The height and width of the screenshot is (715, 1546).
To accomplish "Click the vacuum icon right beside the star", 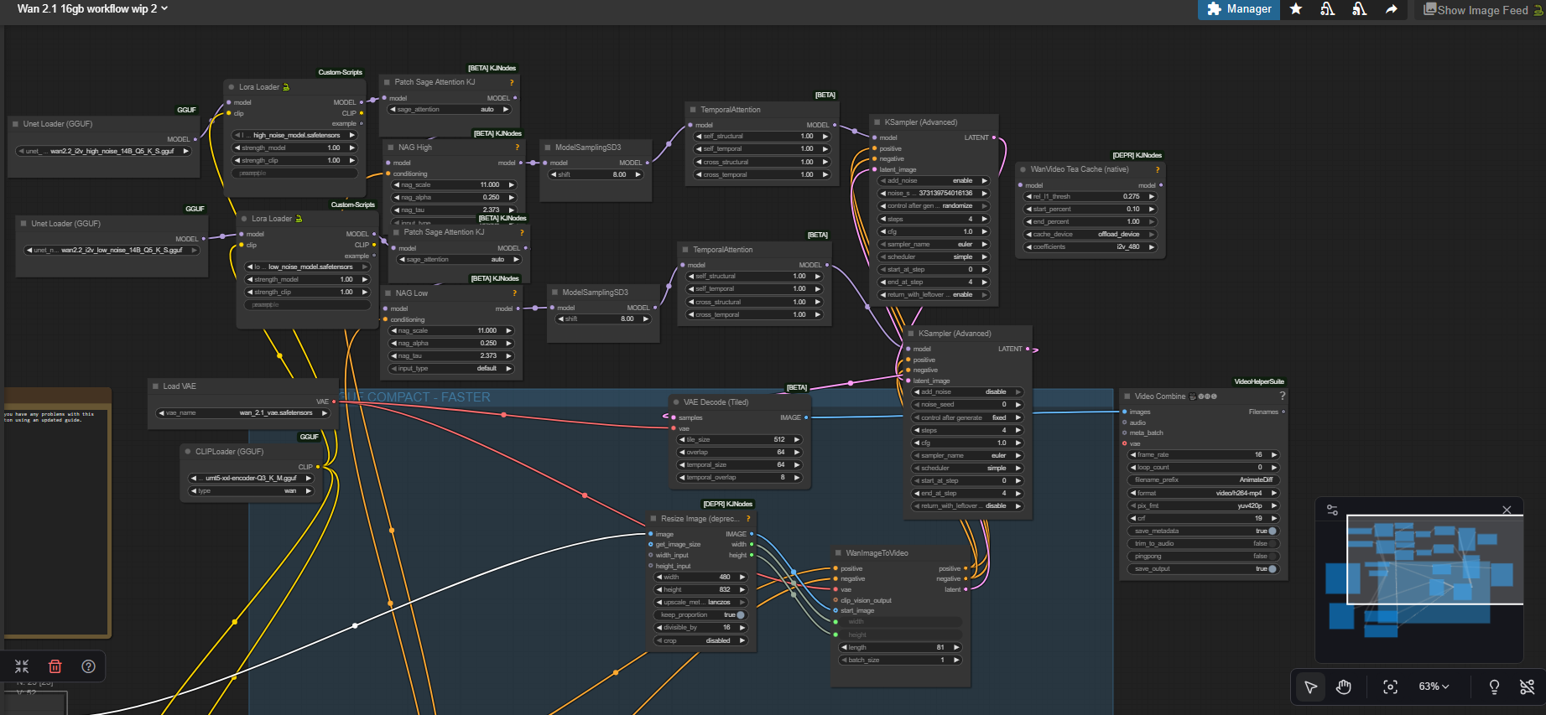I will (1327, 9).
